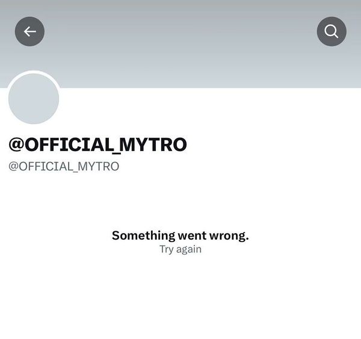View the profile banner image area
Image resolution: width=361 pixels, height=339 pixels.
180,44
